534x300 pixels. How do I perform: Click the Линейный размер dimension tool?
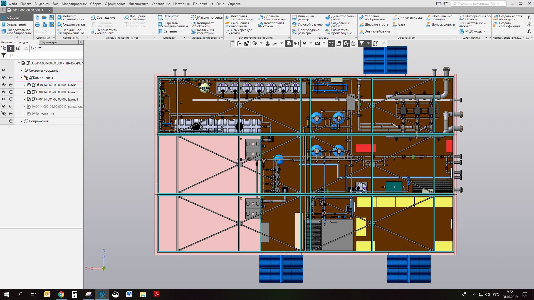[294, 17]
